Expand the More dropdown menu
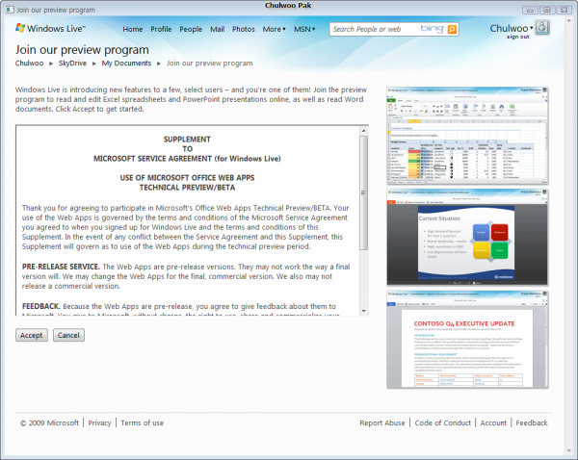The width and height of the screenshot is (578, 460). tap(274, 29)
